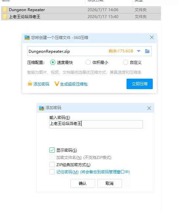Click the 输入密码 password input field
This screenshot has width=178, height=213.
(96, 124)
